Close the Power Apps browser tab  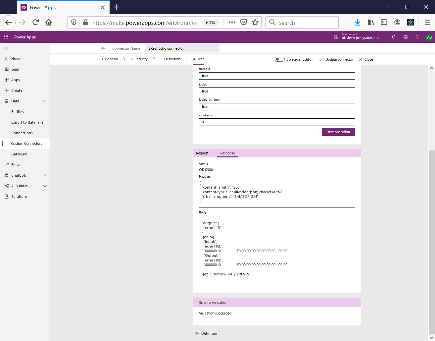pyautogui.click(x=103, y=7)
